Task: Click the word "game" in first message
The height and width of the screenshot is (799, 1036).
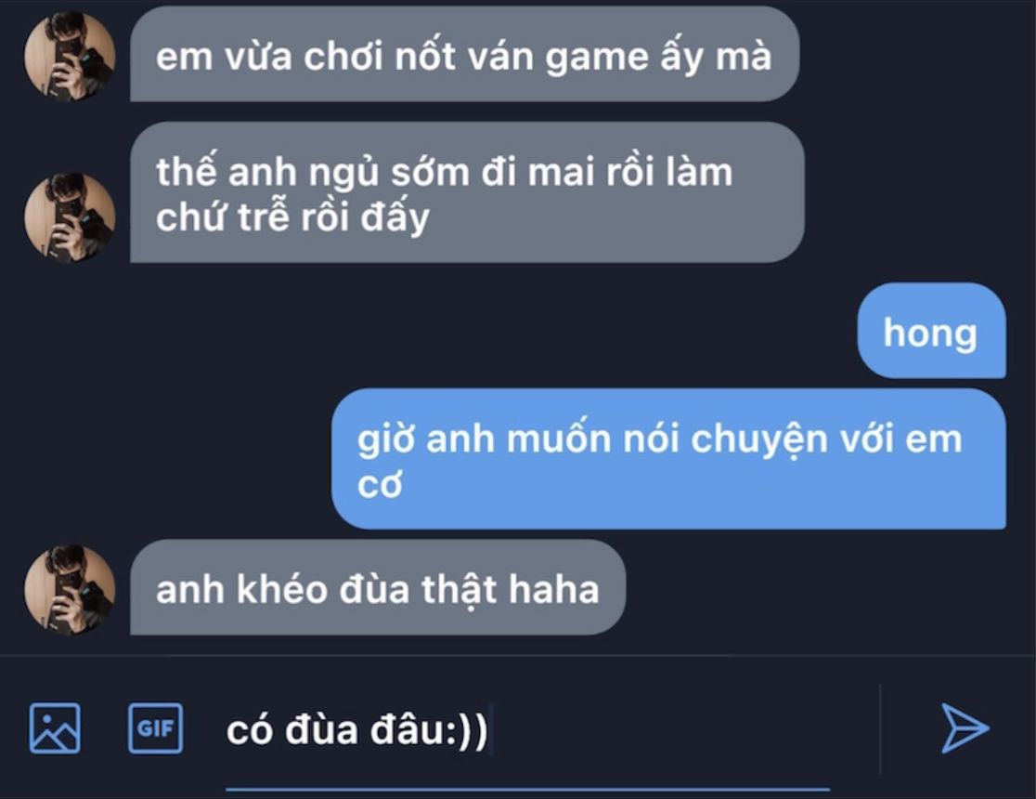Action: click(597, 59)
